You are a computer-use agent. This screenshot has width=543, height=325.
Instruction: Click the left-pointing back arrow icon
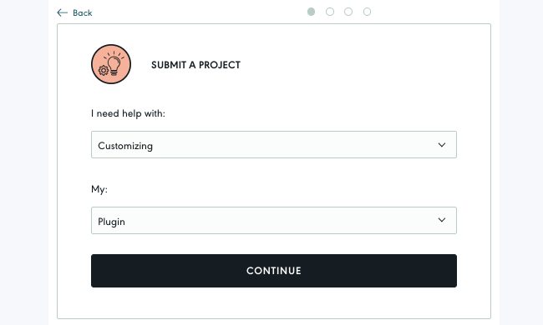pyautogui.click(x=63, y=12)
